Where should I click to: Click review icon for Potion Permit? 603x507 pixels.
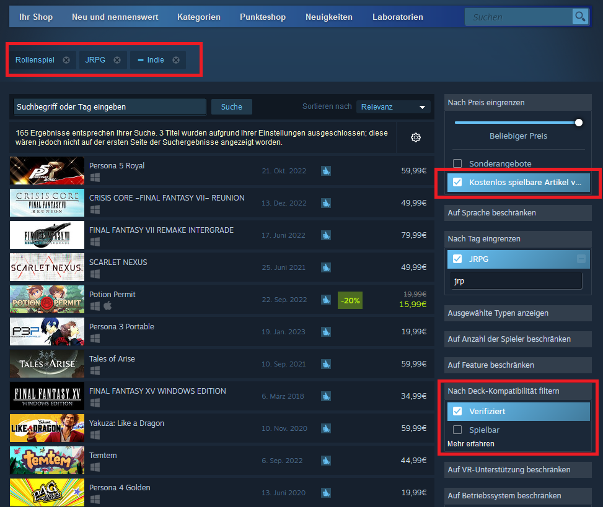click(x=326, y=300)
